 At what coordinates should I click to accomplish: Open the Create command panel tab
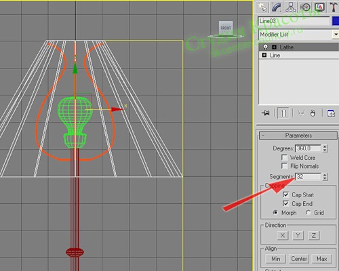click(262, 7)
